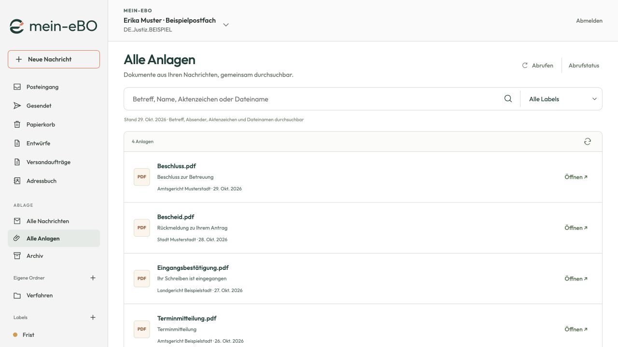
Task: Expand the Beispielpostfach account chevron
Action: (225, 25)
